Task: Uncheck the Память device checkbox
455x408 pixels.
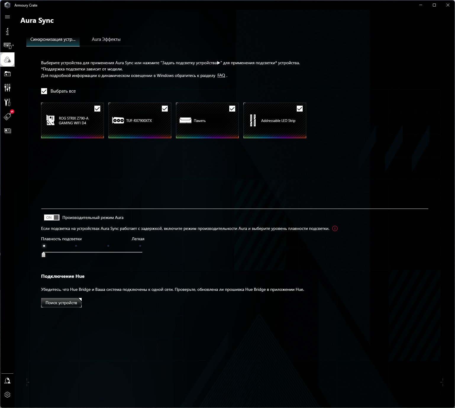Action: click(232, 109)
